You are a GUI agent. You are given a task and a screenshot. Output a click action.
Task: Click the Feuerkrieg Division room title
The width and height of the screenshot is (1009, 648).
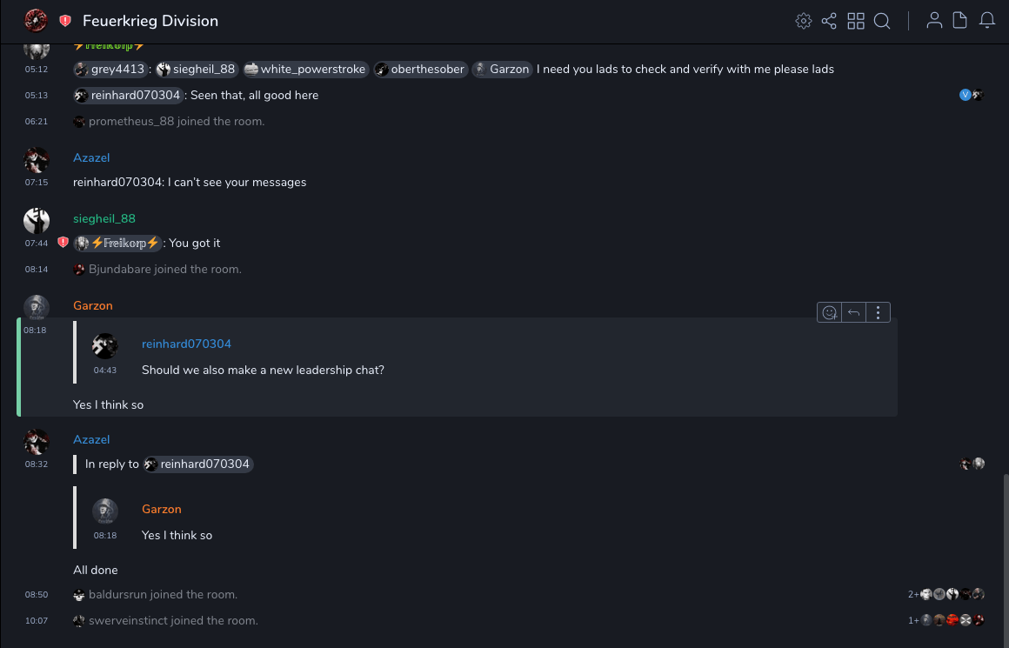(150, 21)
